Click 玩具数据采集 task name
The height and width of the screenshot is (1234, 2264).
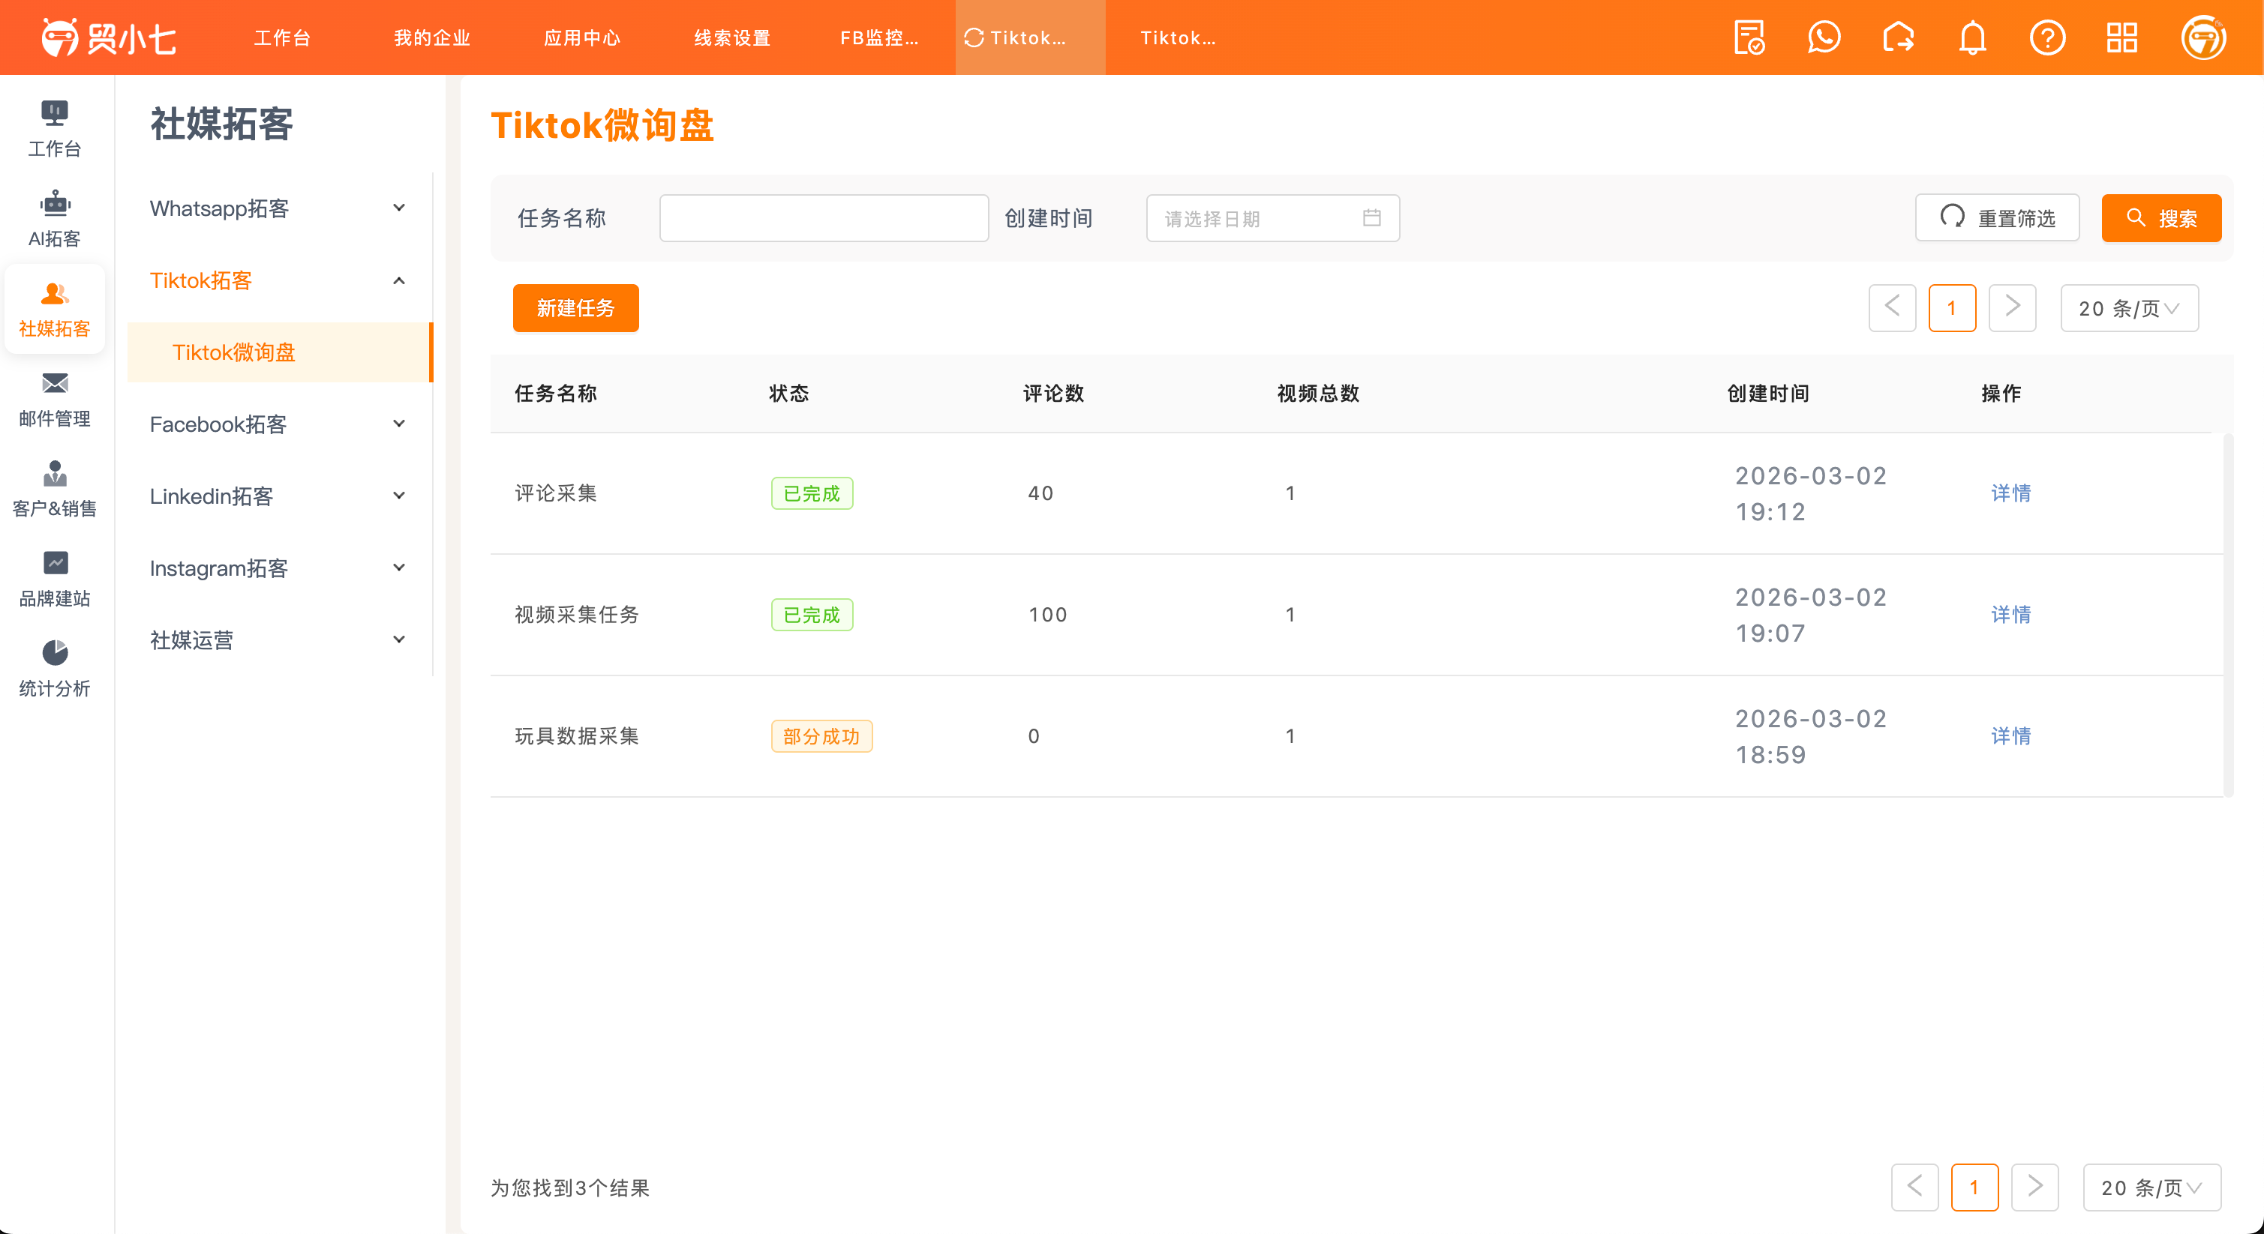click(x=577, y=735)
